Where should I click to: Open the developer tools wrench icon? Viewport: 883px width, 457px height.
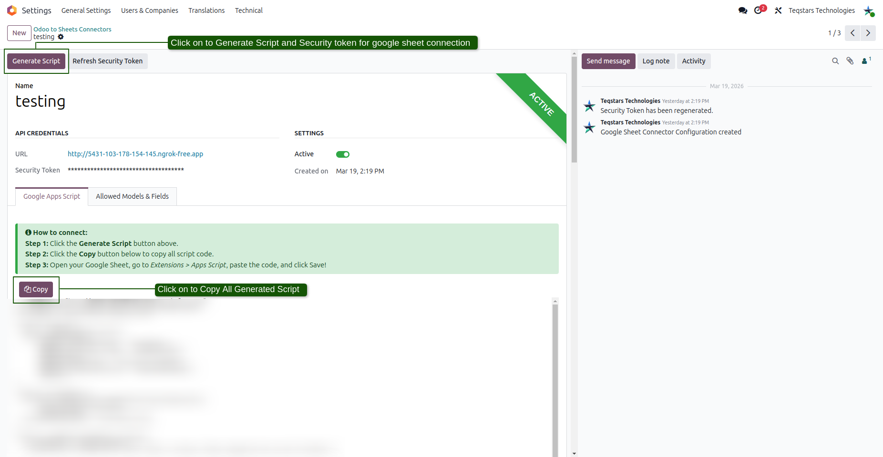point(778,10)
